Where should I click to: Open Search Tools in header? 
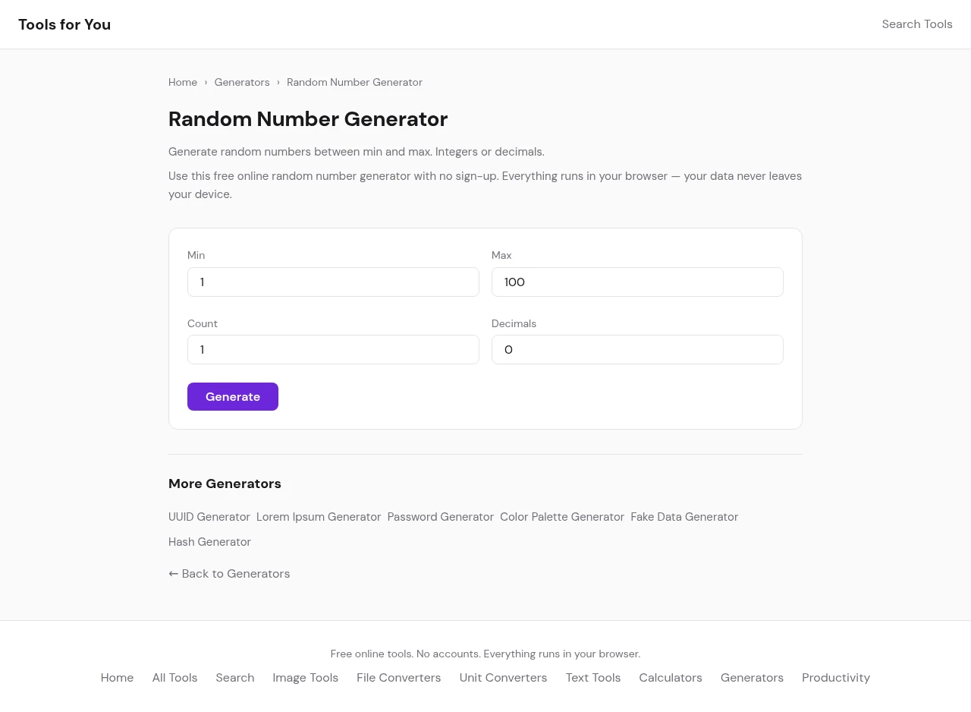coord(916,24)
